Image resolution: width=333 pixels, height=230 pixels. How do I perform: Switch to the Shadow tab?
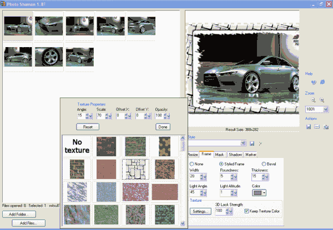235,154
